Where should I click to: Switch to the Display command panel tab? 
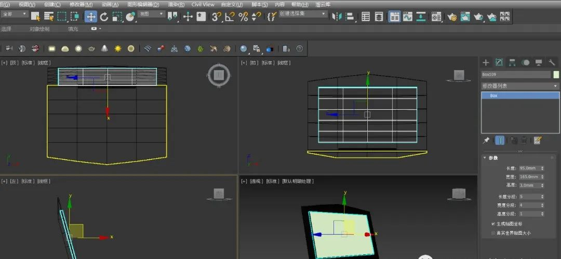tap(539, 63)
